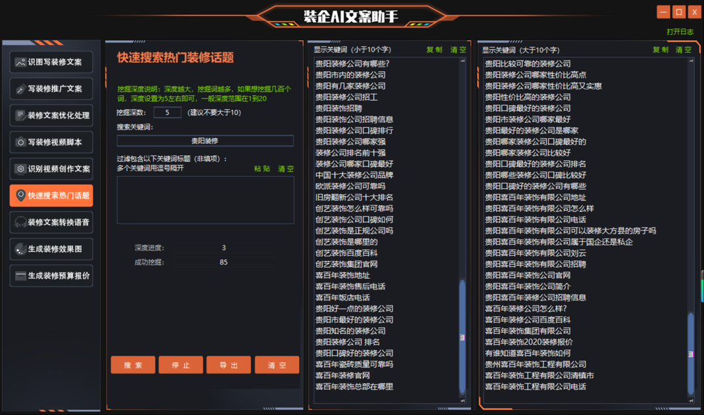Open 装修文案优化处理 menu item

[51, 116]
